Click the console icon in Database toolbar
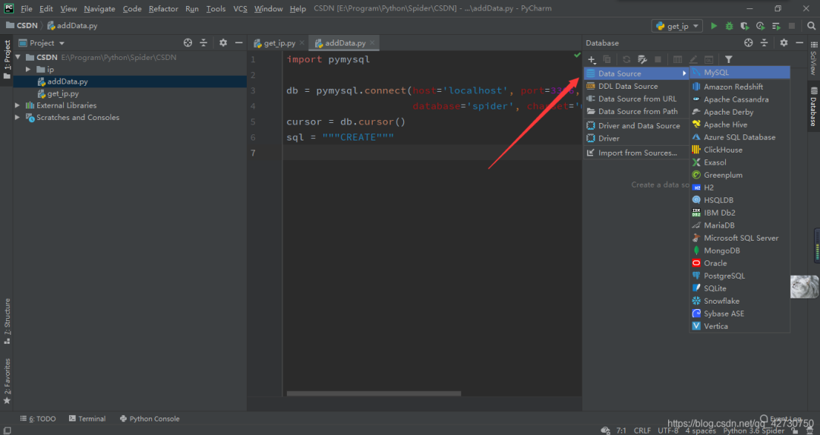Image resolution: width=820 pixels, height=435 pixels. 709,60
